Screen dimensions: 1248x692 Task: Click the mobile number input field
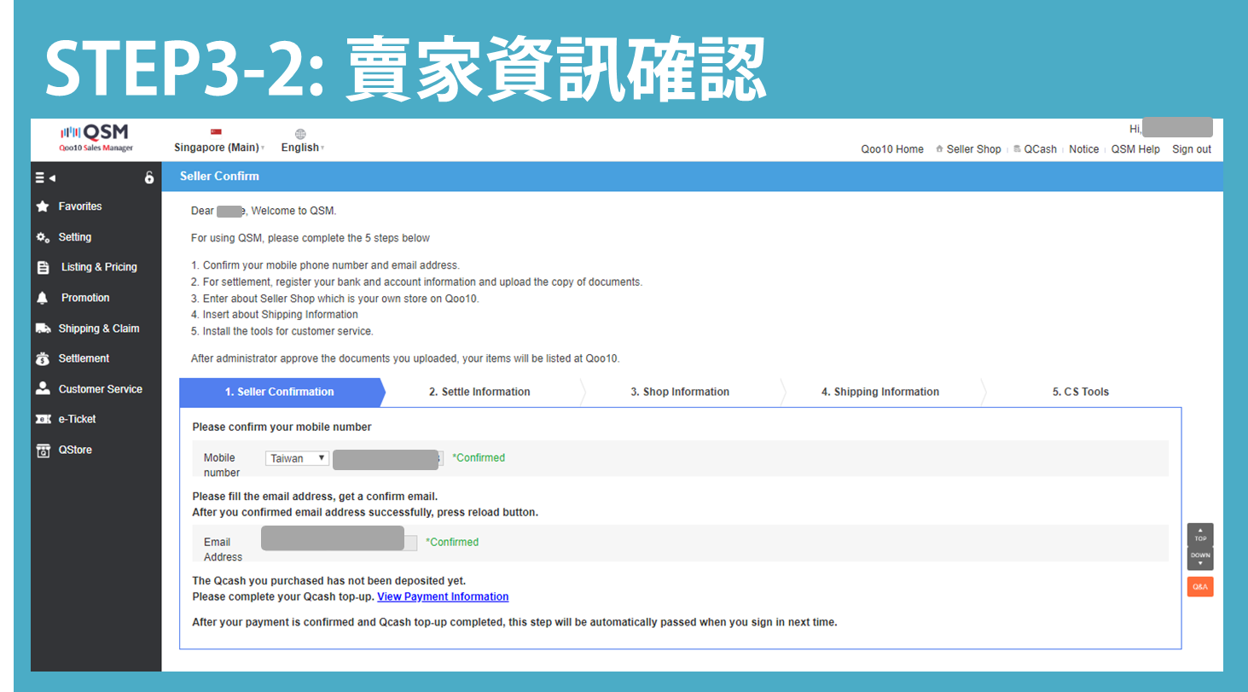coord(388,459)
